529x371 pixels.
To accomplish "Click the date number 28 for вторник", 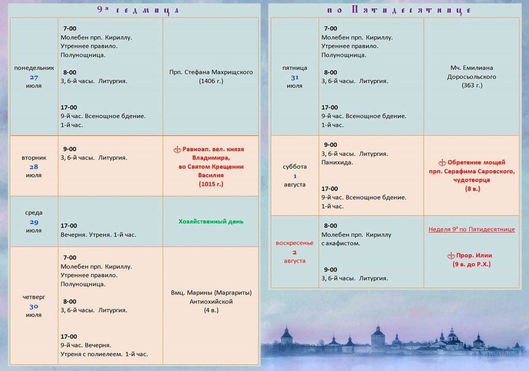I will click(34, 167).
